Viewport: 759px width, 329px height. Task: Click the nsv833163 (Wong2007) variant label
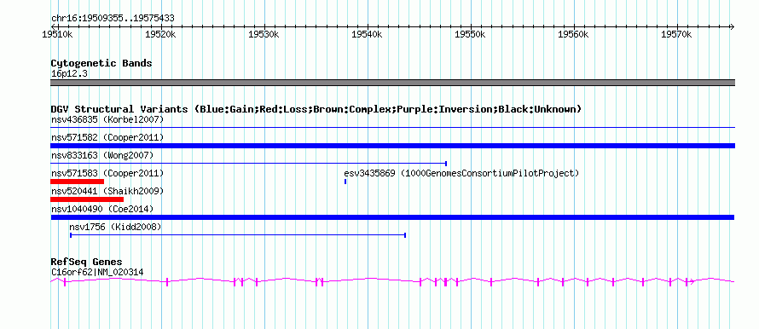click(x=102, y=155)
